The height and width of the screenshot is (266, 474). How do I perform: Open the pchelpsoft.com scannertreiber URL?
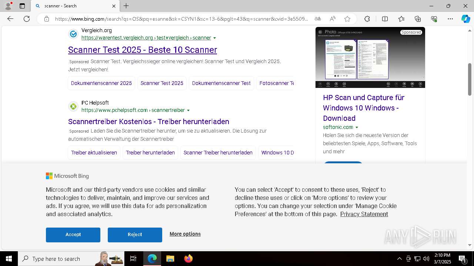coord(133,110)
